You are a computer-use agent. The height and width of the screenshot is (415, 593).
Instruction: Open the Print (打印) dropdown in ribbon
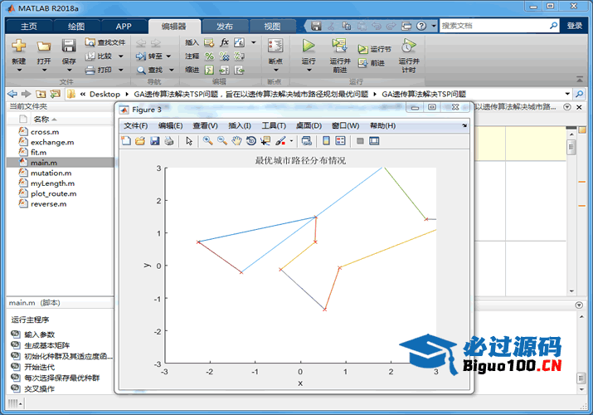[x=120, y=70]
